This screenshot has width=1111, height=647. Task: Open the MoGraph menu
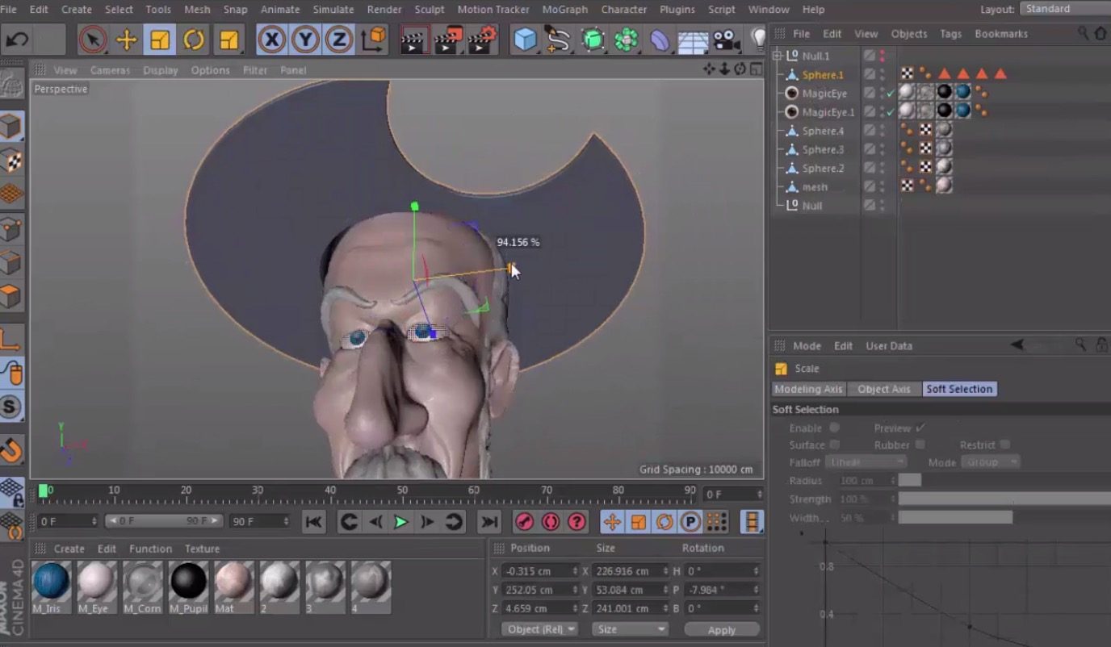tap(565, 9)
